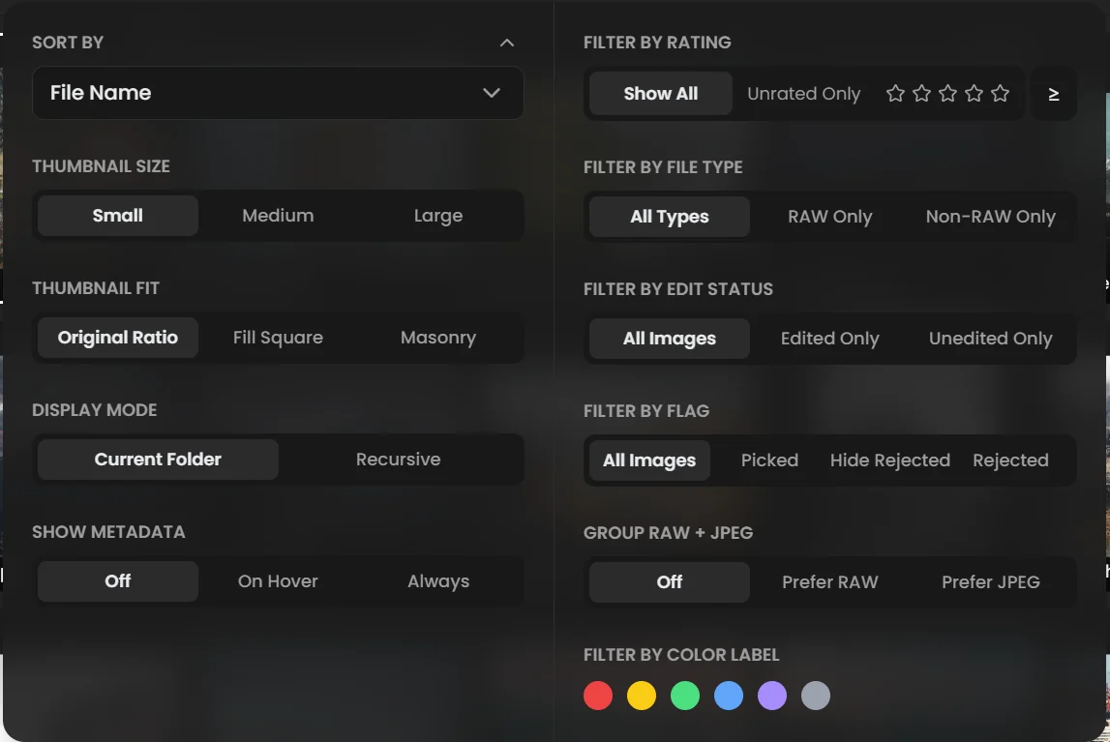Viewport: 1110px width, 742px height.
Task: Choose Fill Square thumbnail fit
Action: click(278, 338)
